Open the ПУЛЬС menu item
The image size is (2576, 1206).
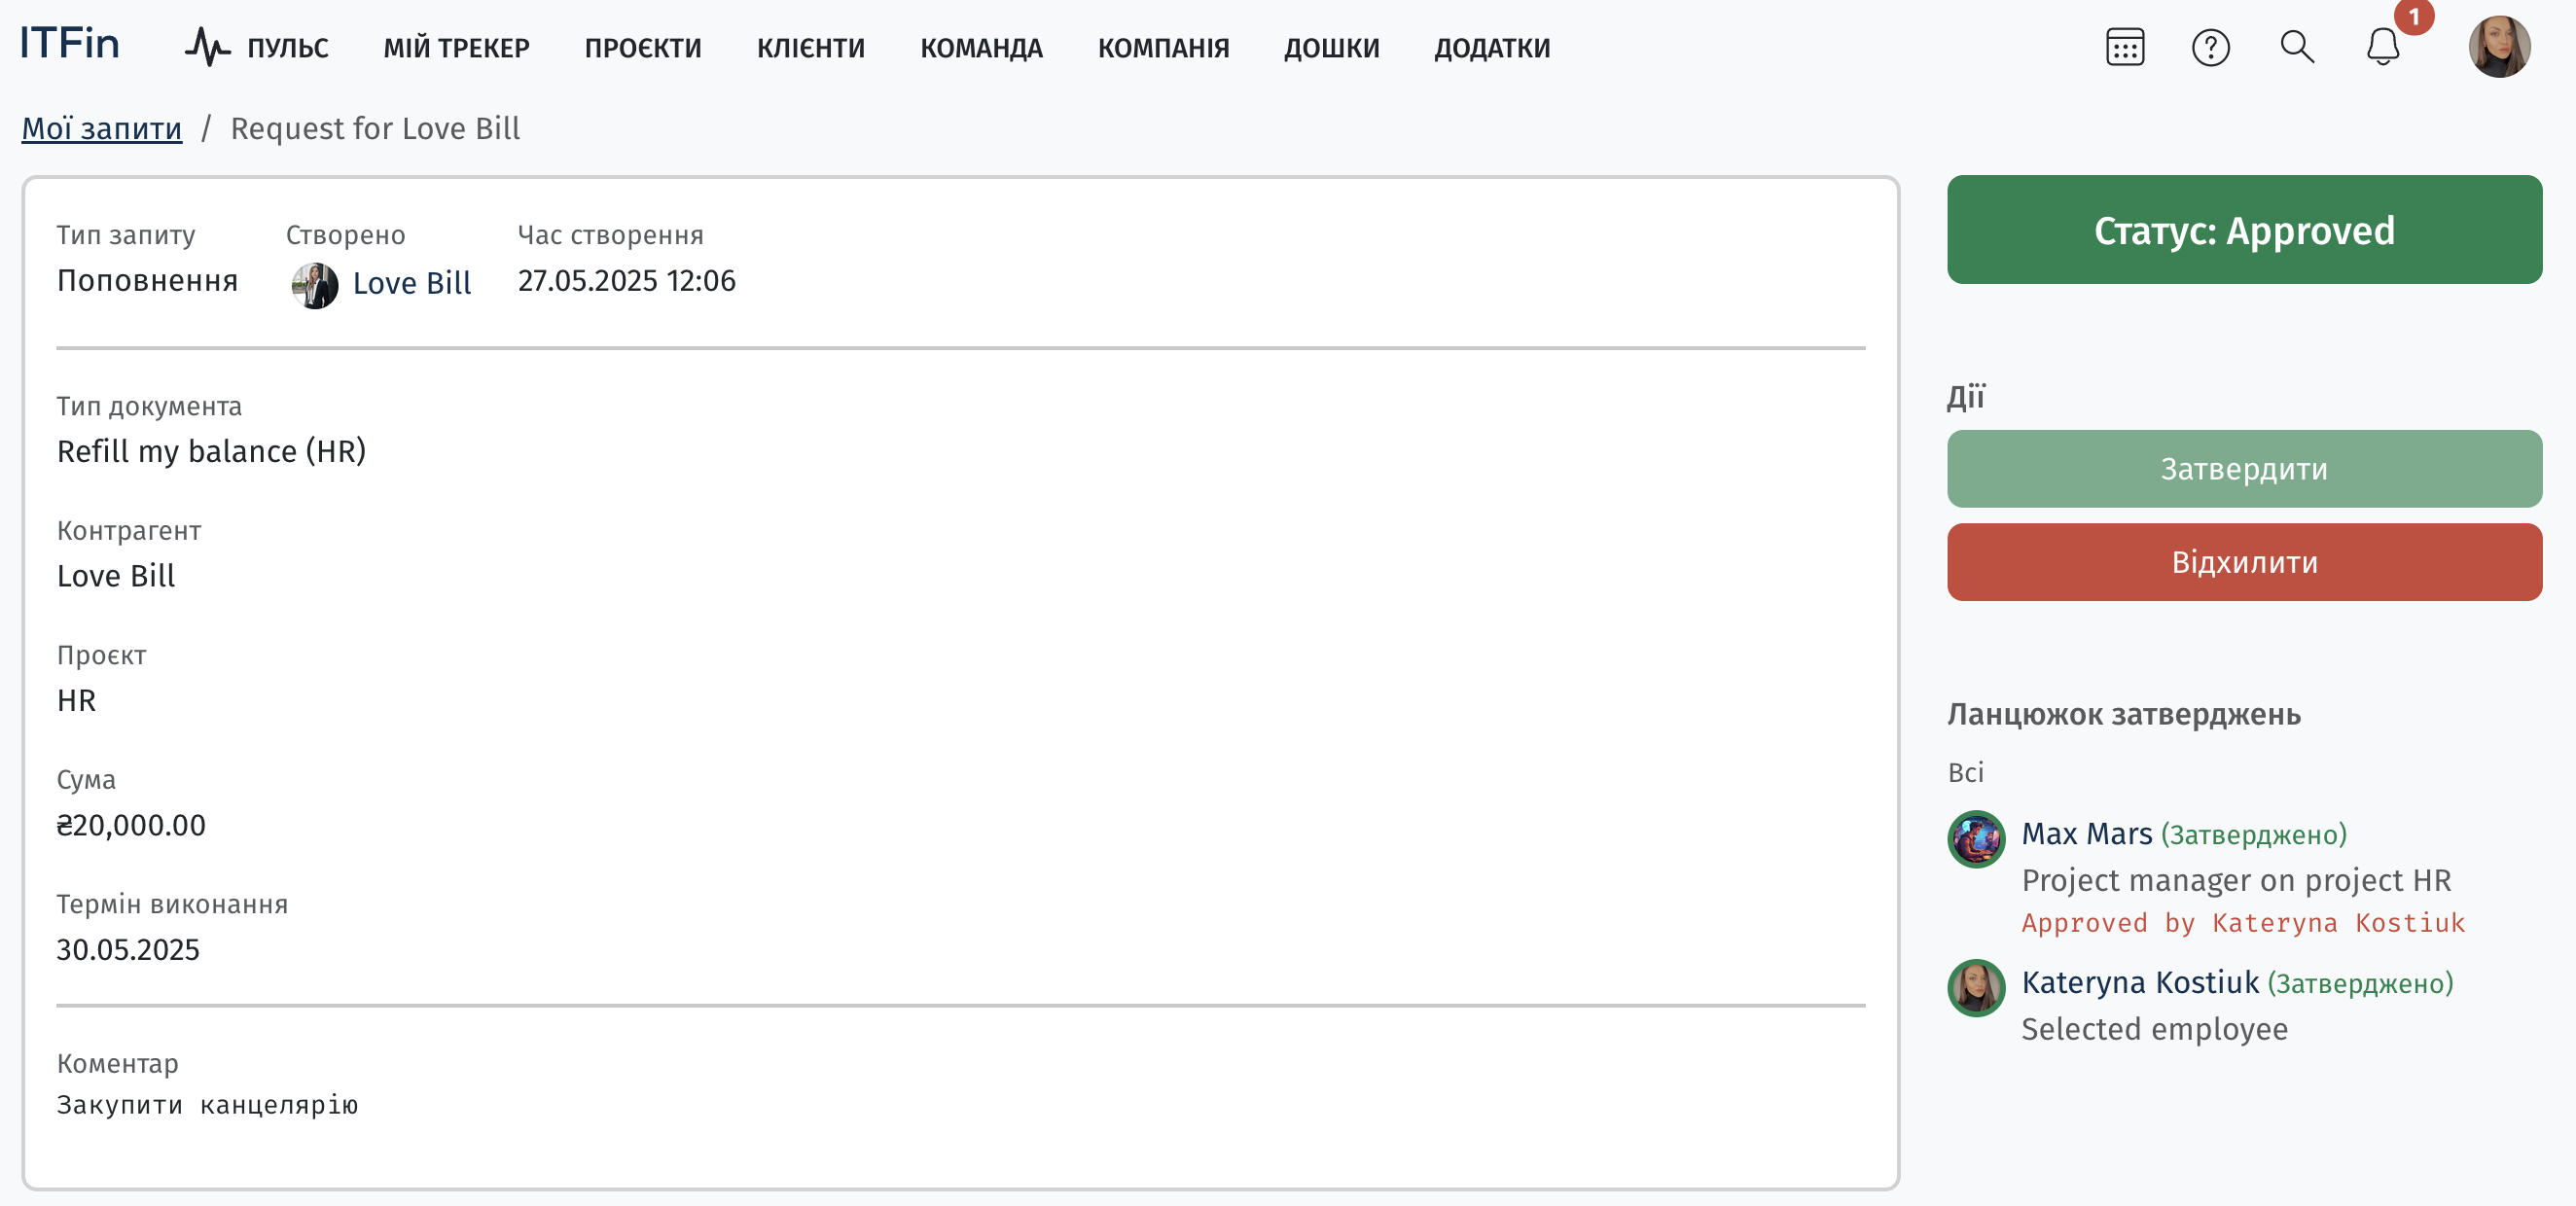pos(288,48)
